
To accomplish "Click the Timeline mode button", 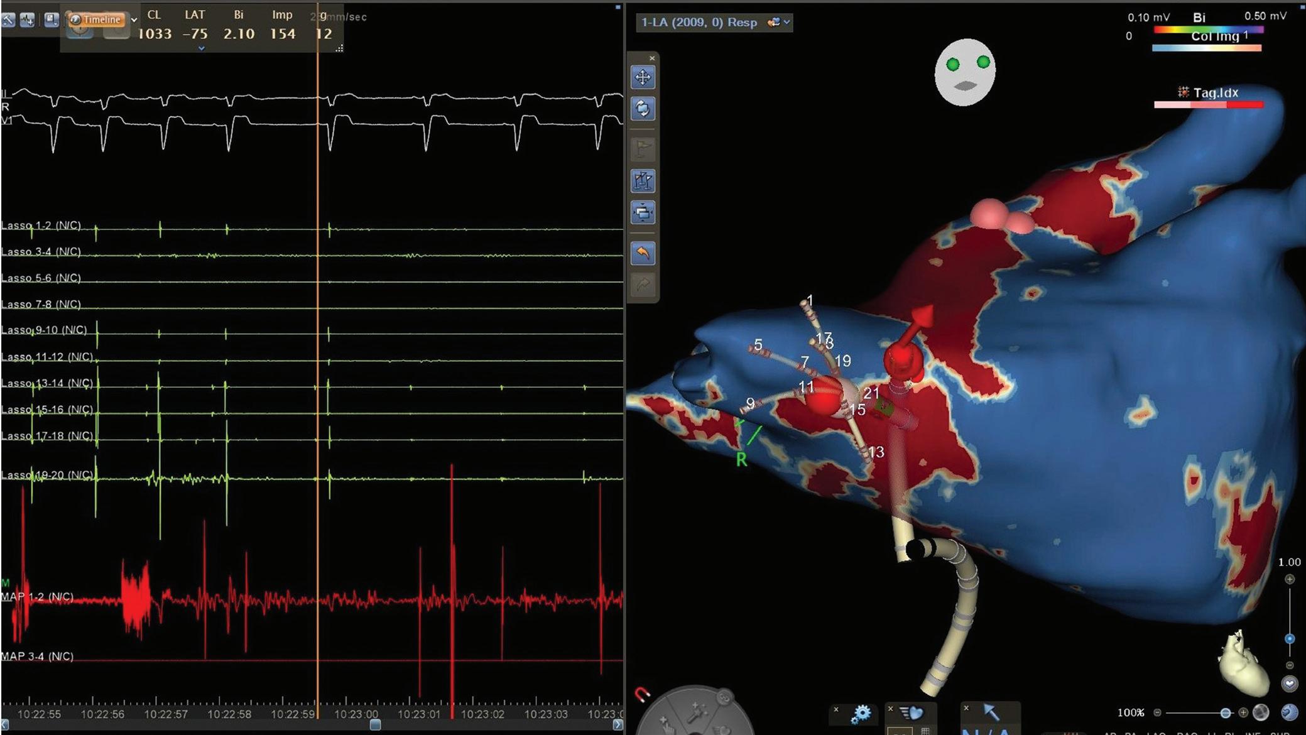I will pos(96,19).
